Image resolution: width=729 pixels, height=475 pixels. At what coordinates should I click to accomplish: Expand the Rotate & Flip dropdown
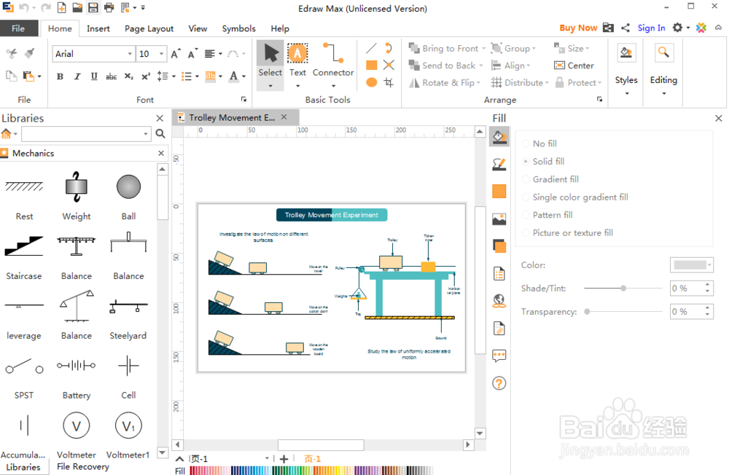point(478,83)
